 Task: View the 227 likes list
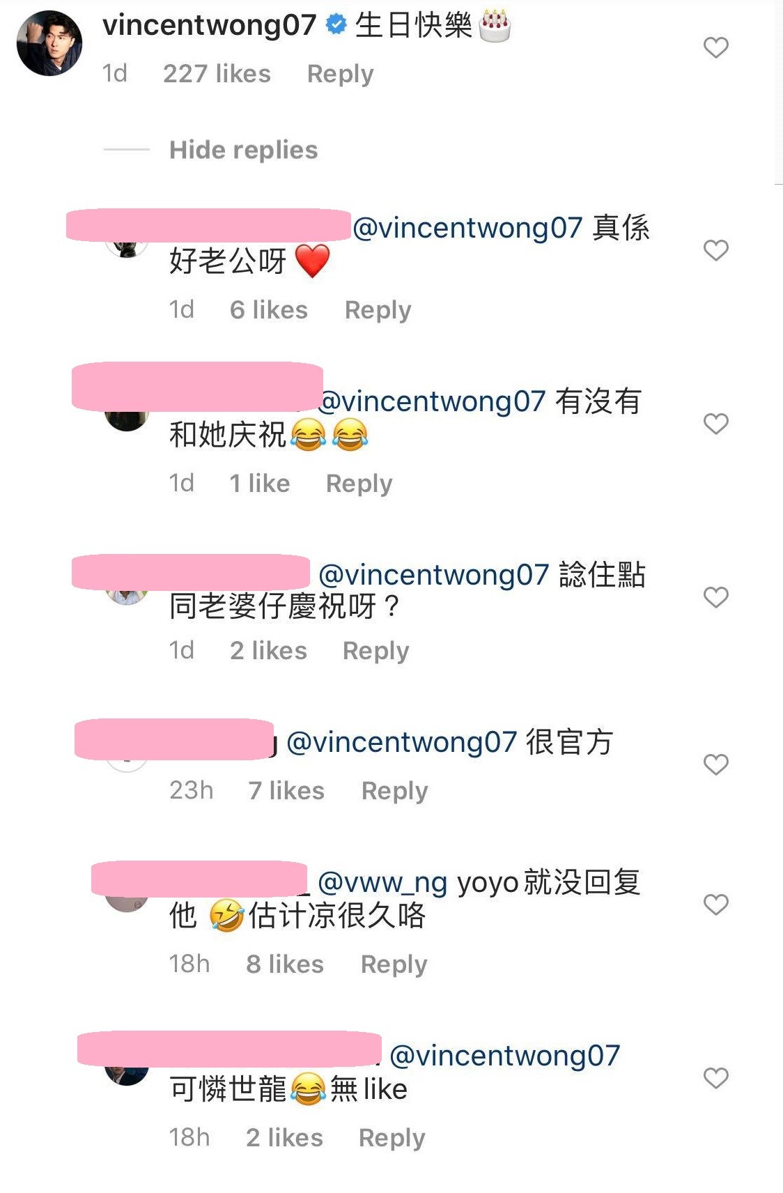[217, 74]
